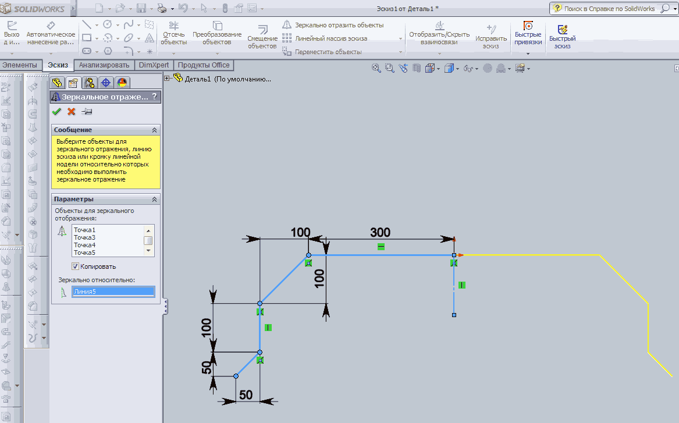Click the Zoom to Fit magnifier icon

point(376,68)
